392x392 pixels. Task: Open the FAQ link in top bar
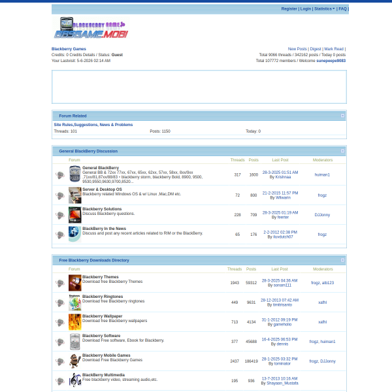tap(342, 8)
